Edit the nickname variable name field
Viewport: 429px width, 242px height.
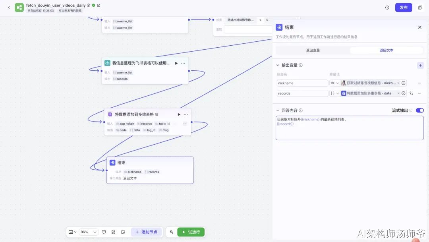coord(302,83)
